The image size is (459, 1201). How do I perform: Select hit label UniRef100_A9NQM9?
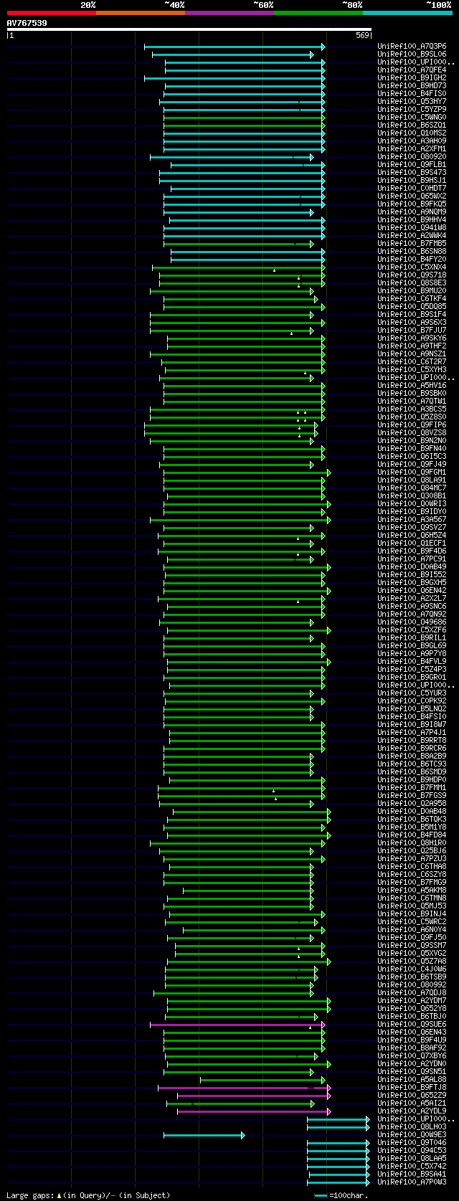[x=412, y=212]
